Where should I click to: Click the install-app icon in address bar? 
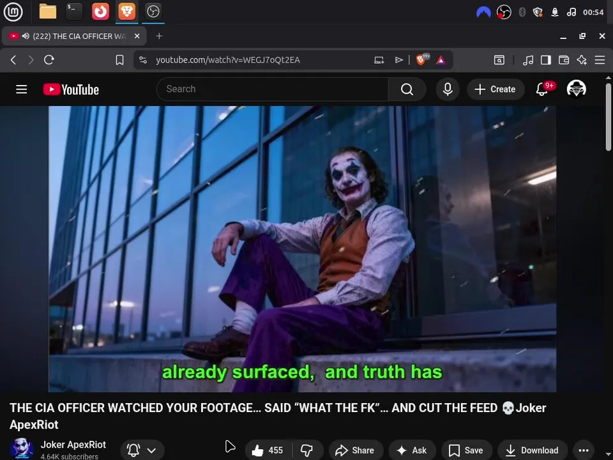click(379, 60)
